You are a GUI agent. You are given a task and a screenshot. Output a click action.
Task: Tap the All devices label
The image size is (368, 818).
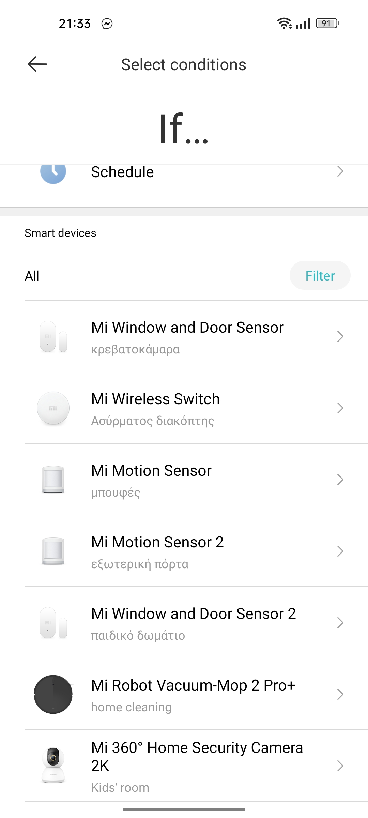point(32,276)
